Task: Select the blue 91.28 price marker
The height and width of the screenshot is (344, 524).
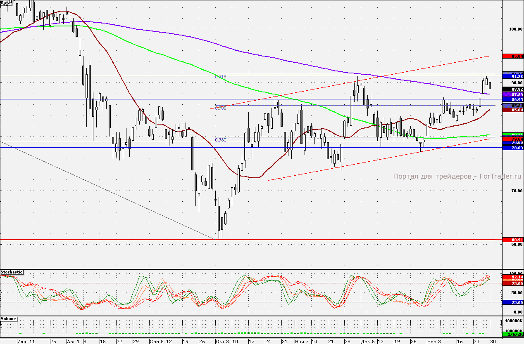Action: pyautogui.click(x=512, y=77)
